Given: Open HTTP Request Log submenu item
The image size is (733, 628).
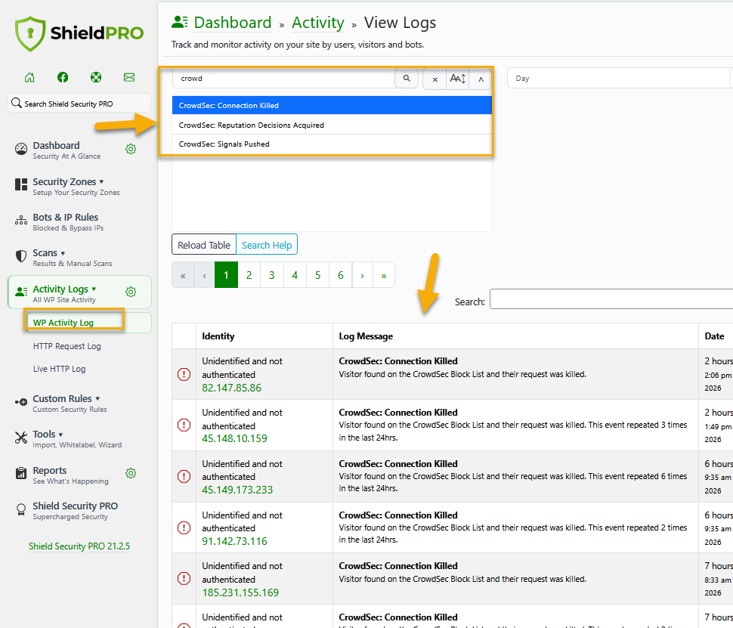Looking at the screenshot, I should click(x=66, y=346).
